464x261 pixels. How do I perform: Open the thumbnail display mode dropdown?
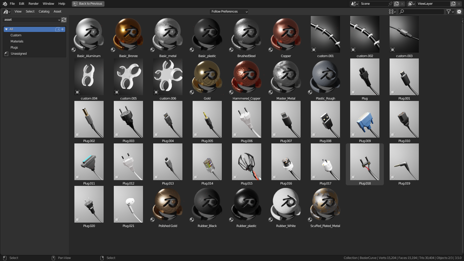[392, 12]
